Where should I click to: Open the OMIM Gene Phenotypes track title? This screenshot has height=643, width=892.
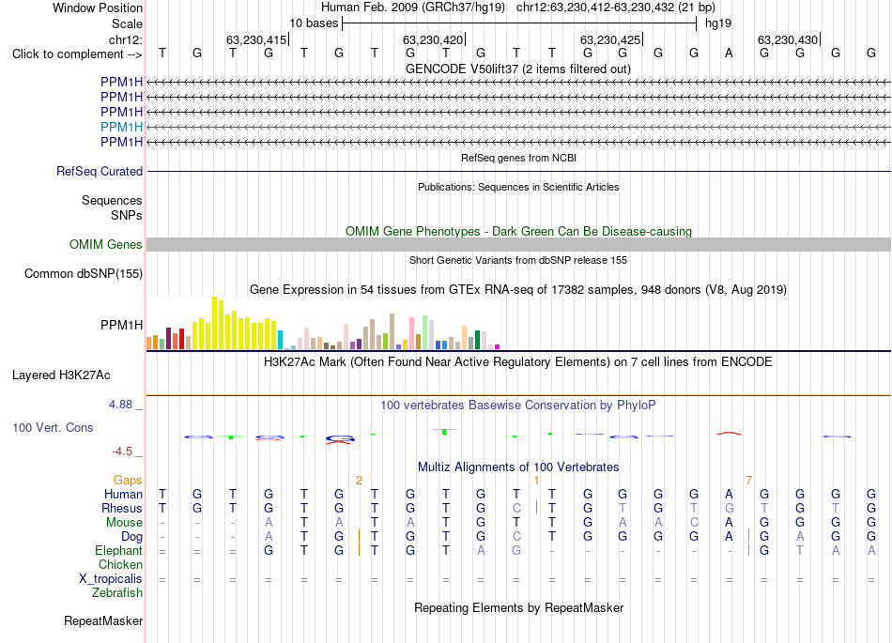[x=518, y=232]
